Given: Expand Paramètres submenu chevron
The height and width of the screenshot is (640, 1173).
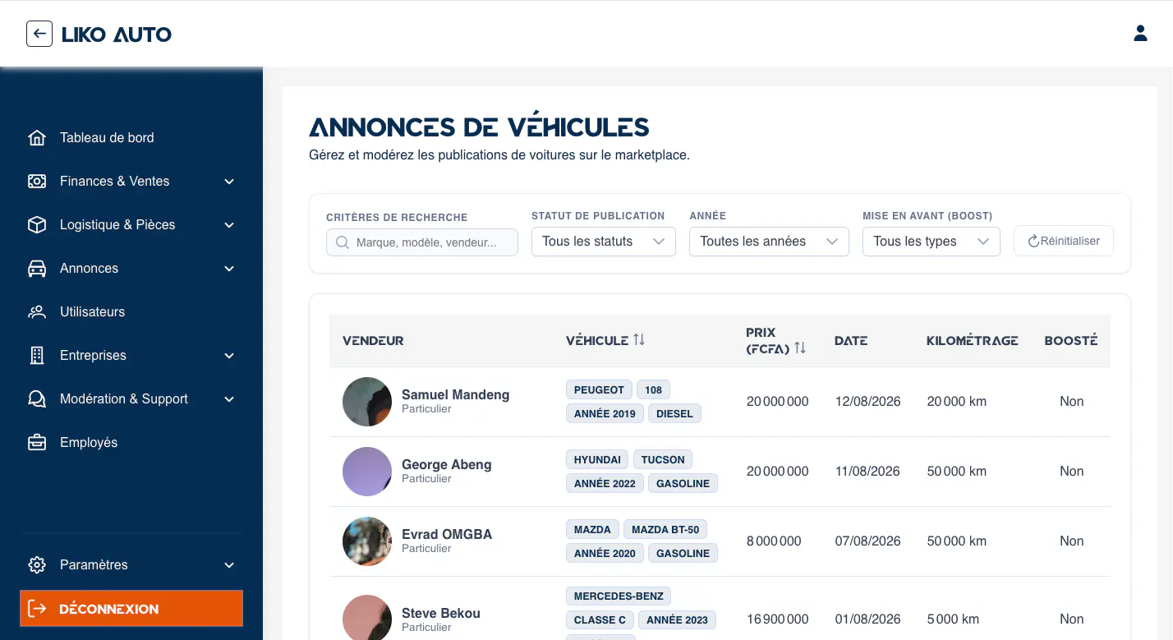Looking at the screenshot, I should point(229,565).
